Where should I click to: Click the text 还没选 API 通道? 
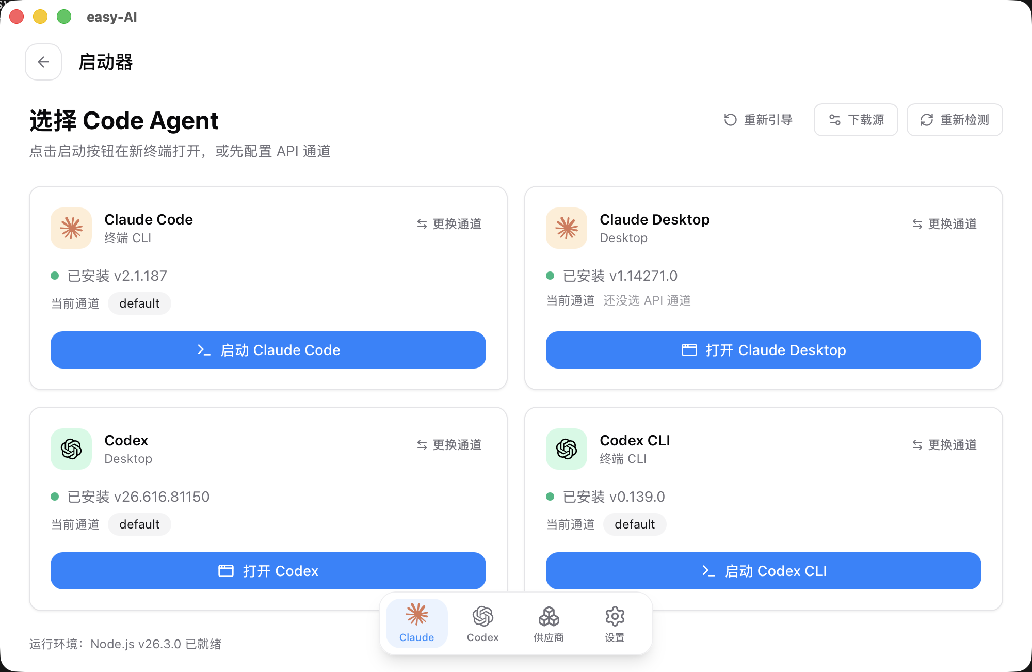pyautogui.click(x=647, y=300)
